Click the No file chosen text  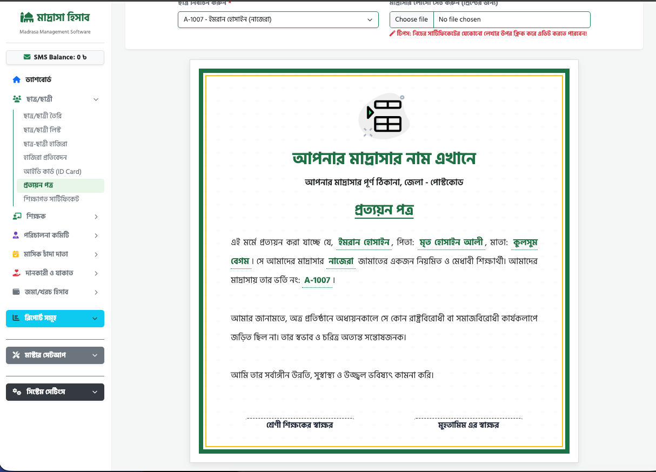[x=459, y=19]
